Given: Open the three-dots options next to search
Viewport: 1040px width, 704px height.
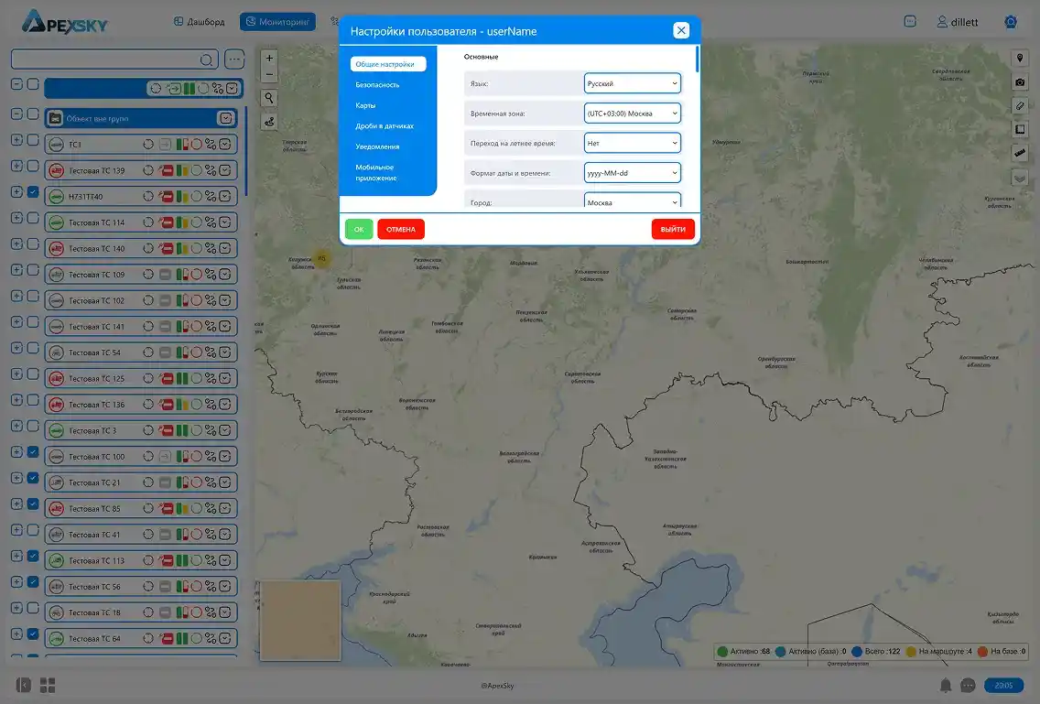Looking at the screenshot, I should click(x=234, y=60).
